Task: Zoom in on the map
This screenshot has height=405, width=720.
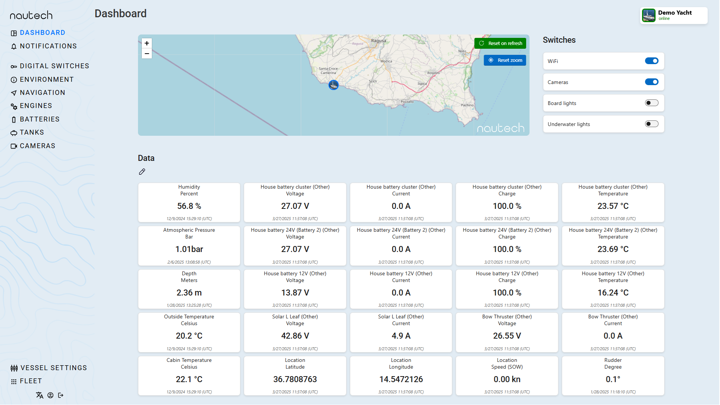Action: click(147, 43)
